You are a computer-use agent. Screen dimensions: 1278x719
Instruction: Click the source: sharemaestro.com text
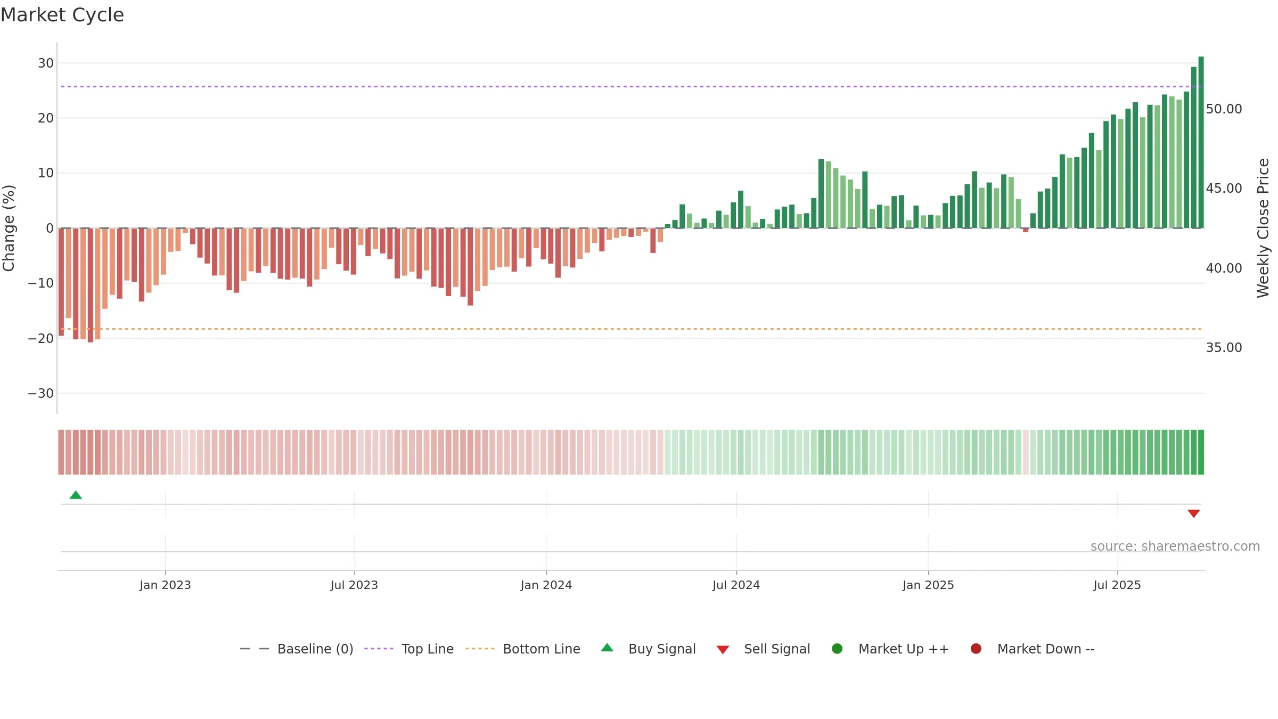[1175, 546]
